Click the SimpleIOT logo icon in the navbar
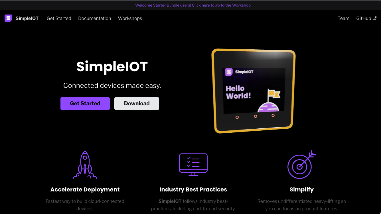This screenshot has height=214, width=381. click(8, 18)
